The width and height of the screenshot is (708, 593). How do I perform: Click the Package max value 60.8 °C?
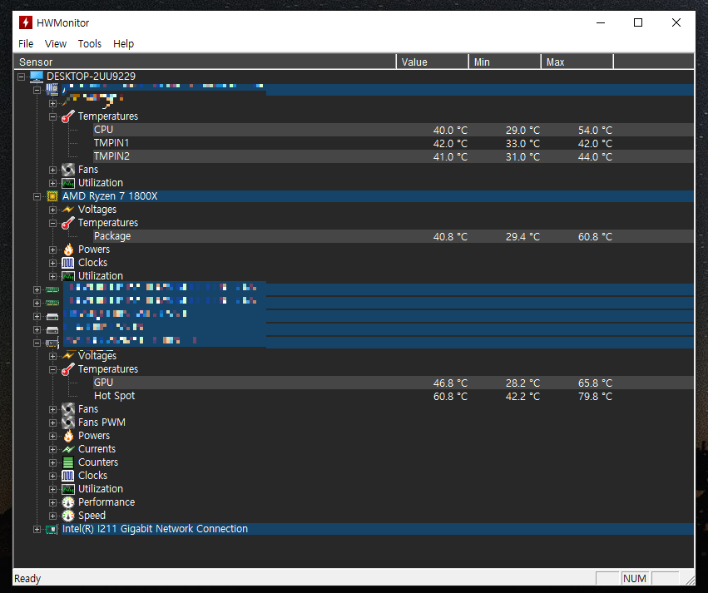595,236
